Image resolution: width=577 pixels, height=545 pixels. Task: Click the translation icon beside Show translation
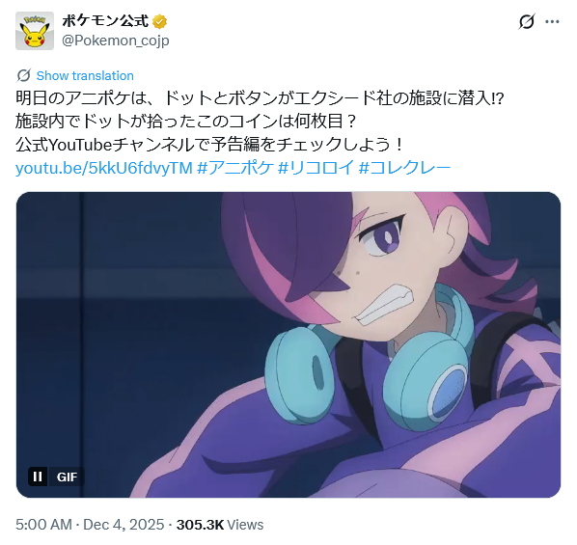point(24,75)
